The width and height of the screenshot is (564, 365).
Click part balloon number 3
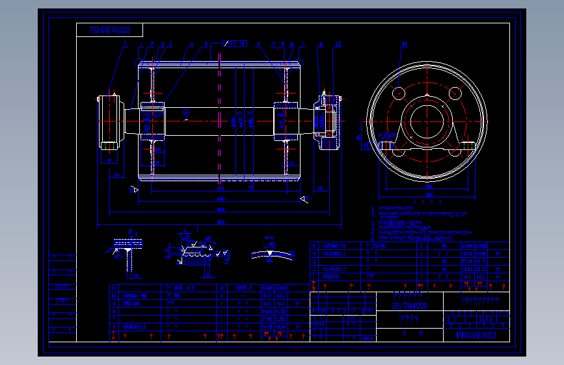click(170, 44)
